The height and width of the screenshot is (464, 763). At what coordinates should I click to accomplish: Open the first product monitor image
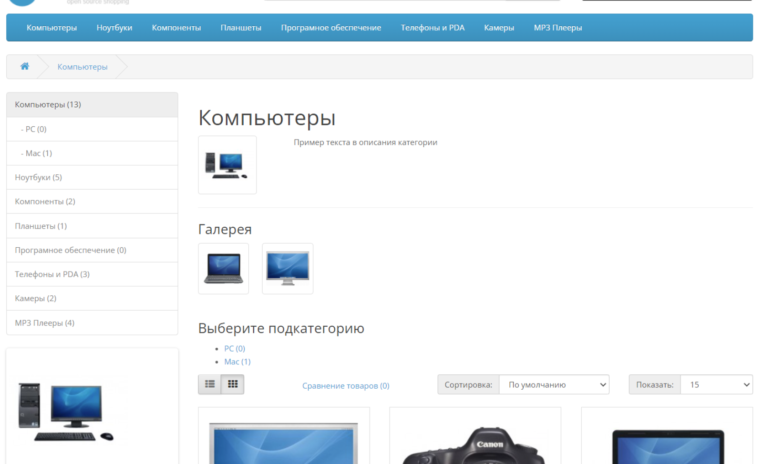click(x=284, y=443)
